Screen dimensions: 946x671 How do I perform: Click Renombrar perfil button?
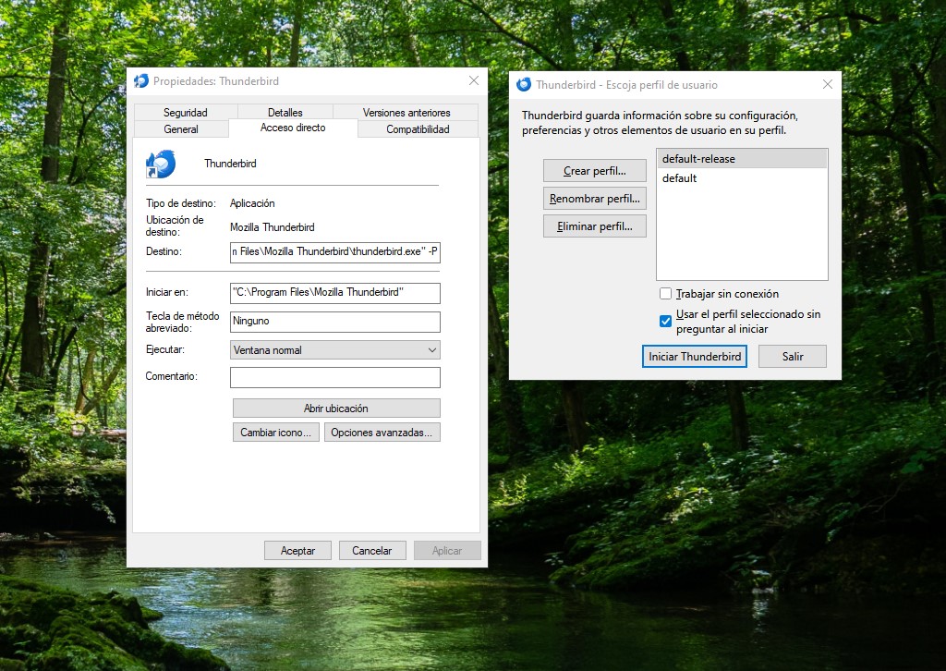coord(595,199)
